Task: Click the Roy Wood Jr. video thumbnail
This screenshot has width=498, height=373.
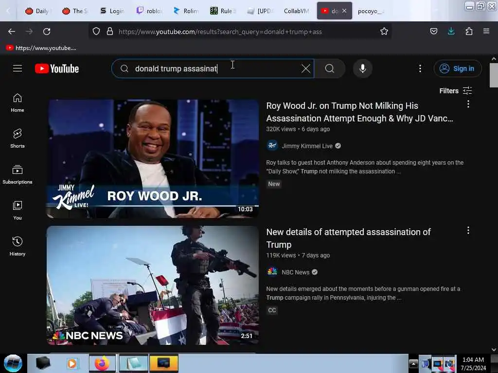Action: click(x=153, y=159)
